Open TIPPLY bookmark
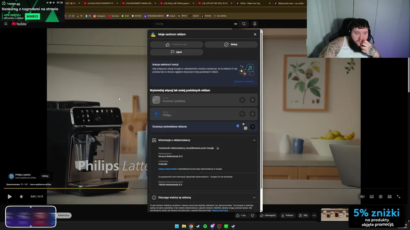Viewport: 410px width, 230px height. tap(182, 16)
